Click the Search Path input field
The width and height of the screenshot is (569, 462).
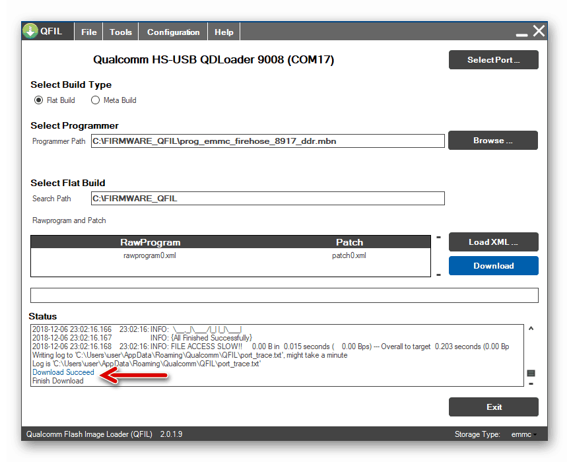click(x=268, y=198)
